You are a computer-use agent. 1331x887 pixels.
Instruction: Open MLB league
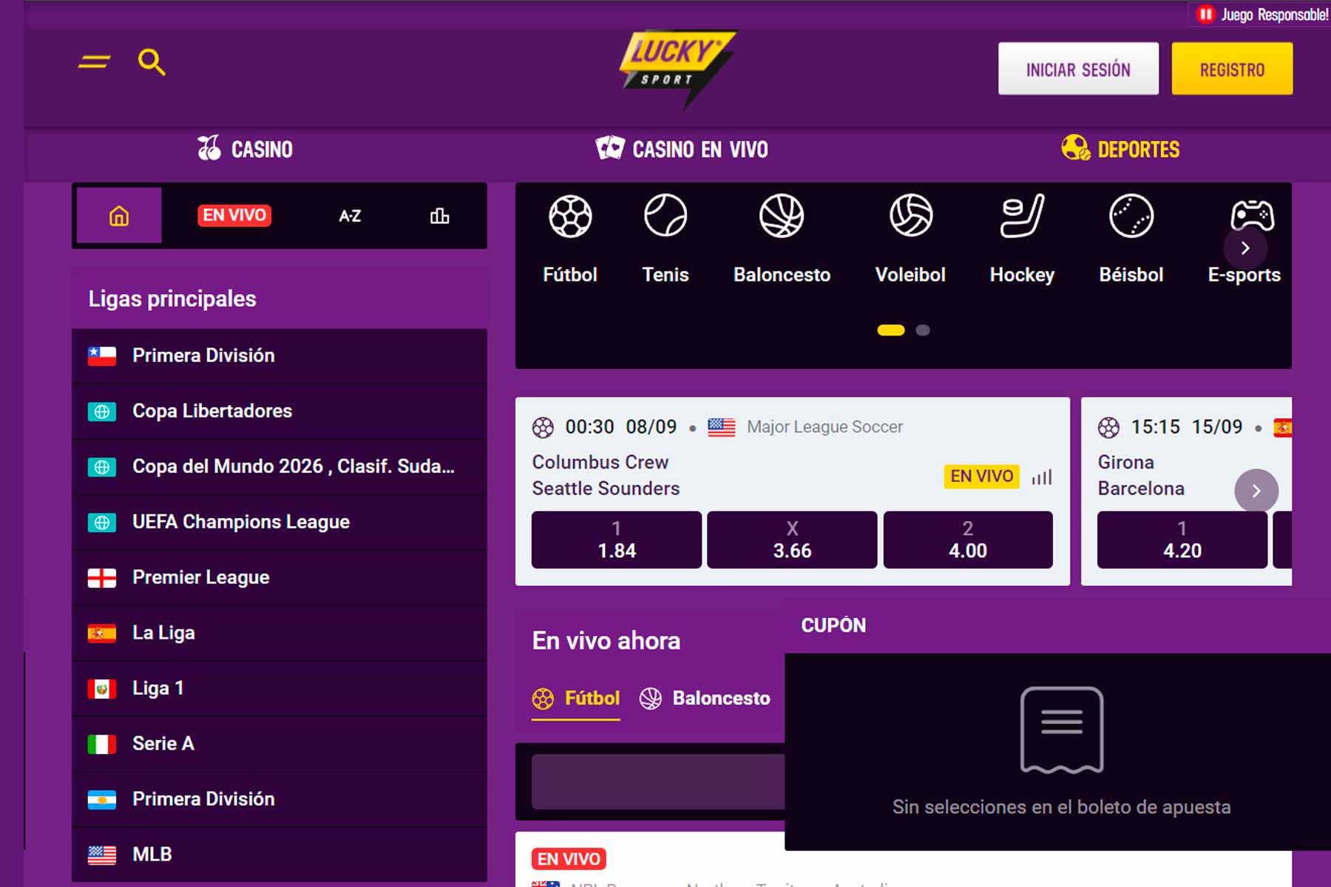click(x=280, y=854)
